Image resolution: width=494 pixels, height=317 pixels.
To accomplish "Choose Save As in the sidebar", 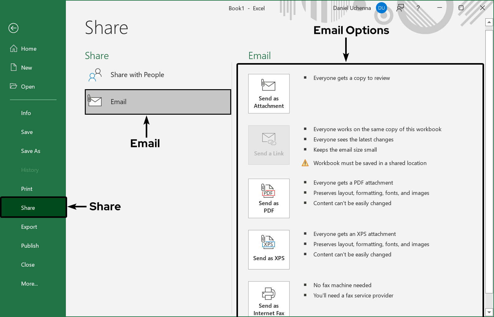I will (x=33, y=151).
